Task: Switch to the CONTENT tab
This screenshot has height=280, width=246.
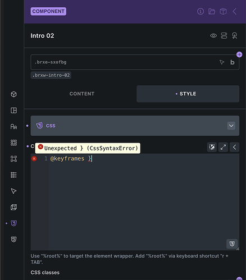Action: coord(82,94)
